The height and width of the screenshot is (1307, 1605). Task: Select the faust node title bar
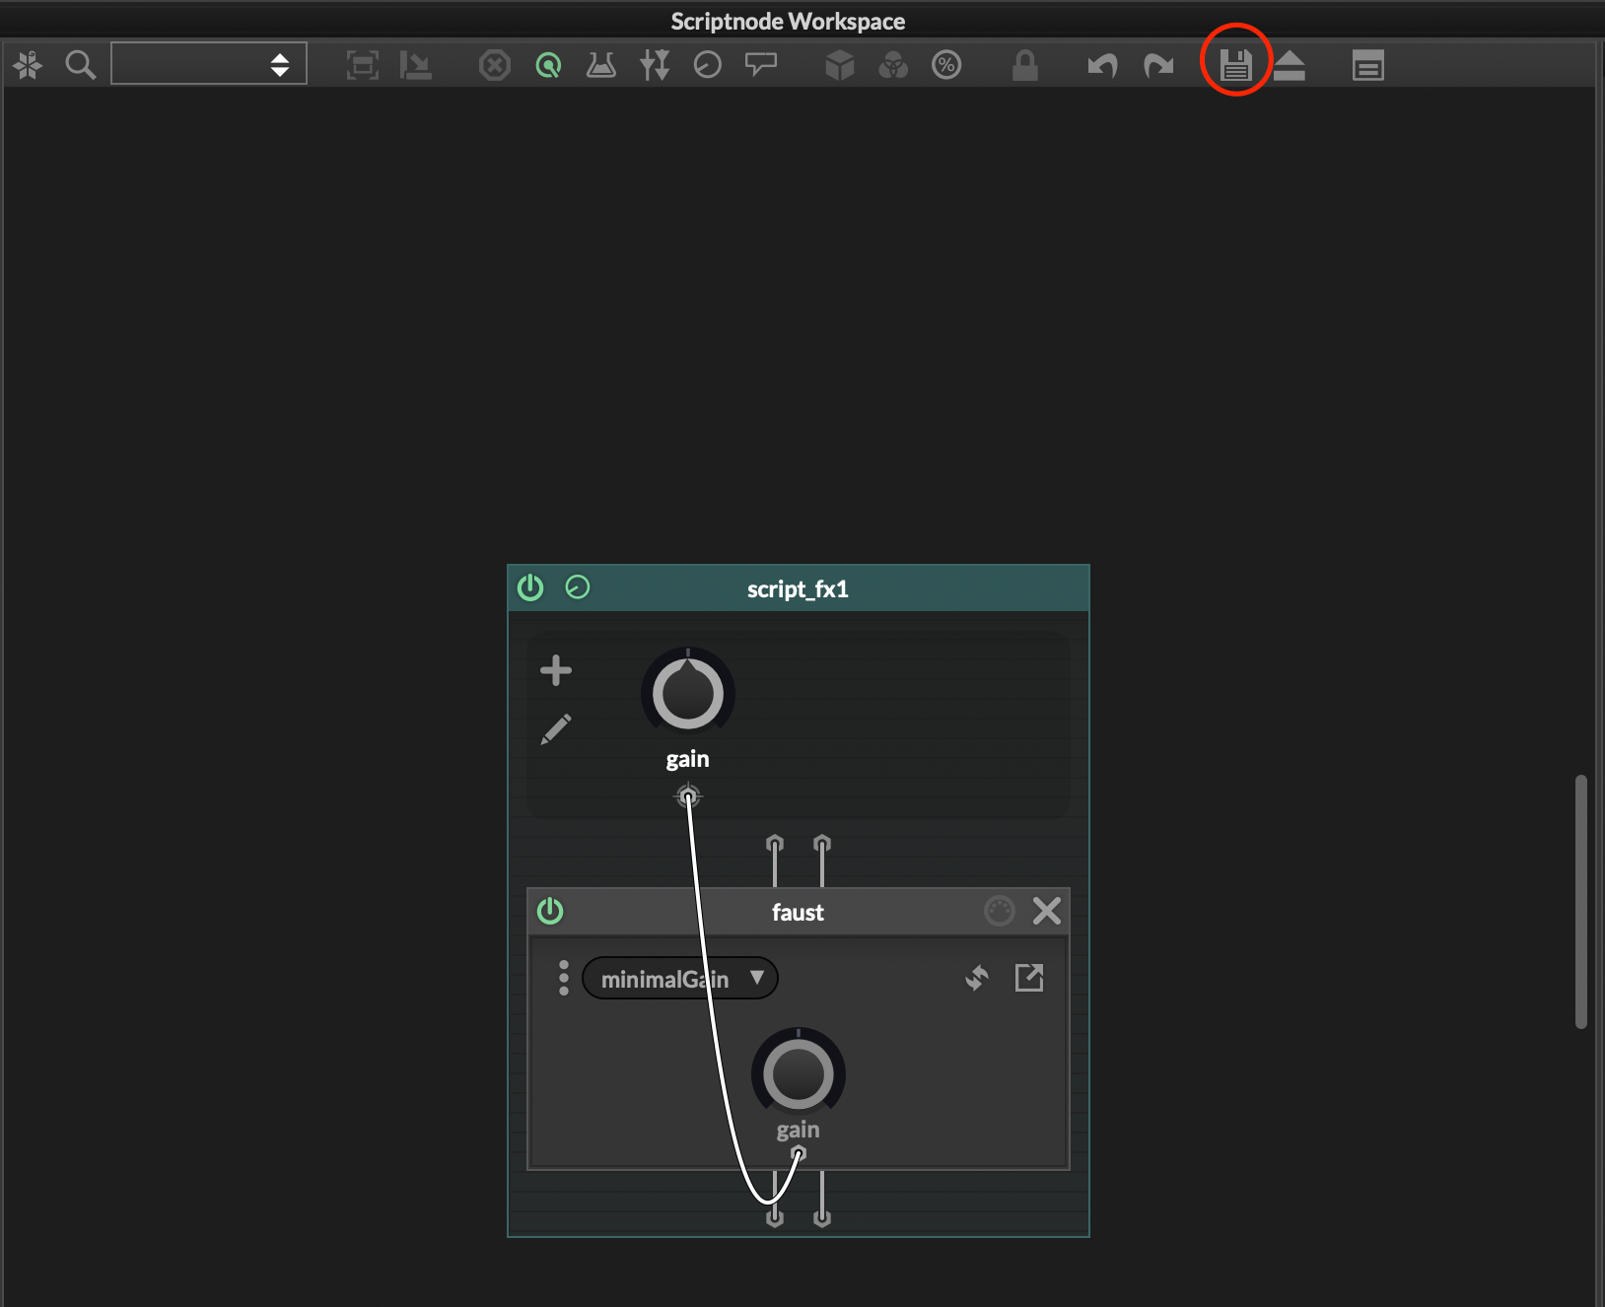click(798, 912)
